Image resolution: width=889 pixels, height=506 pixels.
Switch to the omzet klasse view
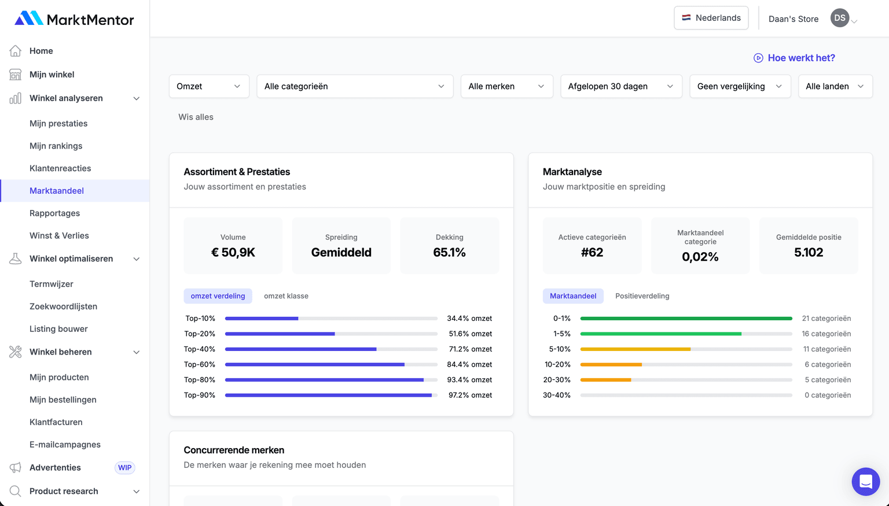pos(286,296)
